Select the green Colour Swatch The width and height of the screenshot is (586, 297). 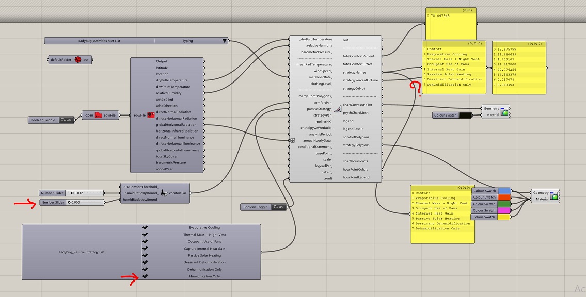[492, 204]
